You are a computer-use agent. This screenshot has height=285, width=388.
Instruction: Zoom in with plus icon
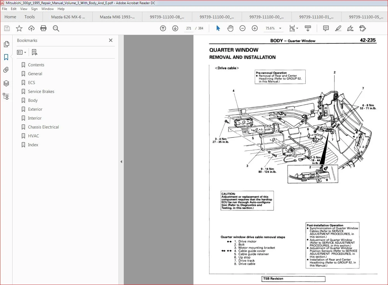[x=255, y=28]
